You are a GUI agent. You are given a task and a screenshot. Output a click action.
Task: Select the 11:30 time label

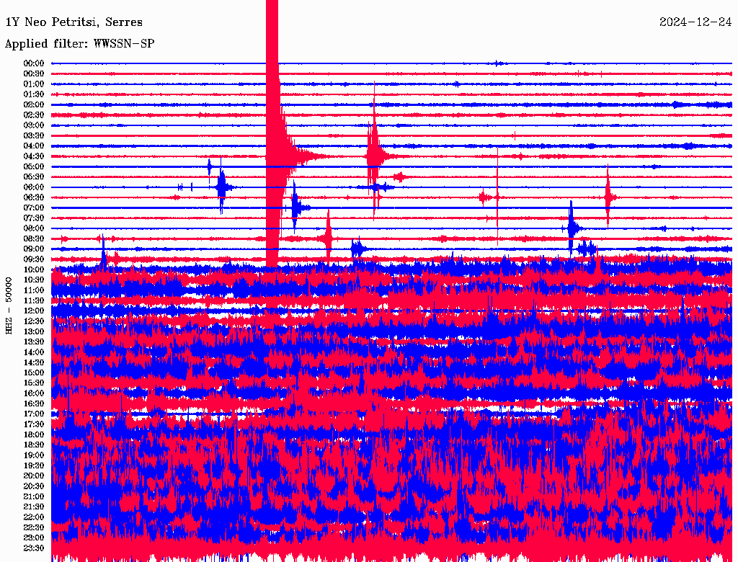click(x=34, y=300)
